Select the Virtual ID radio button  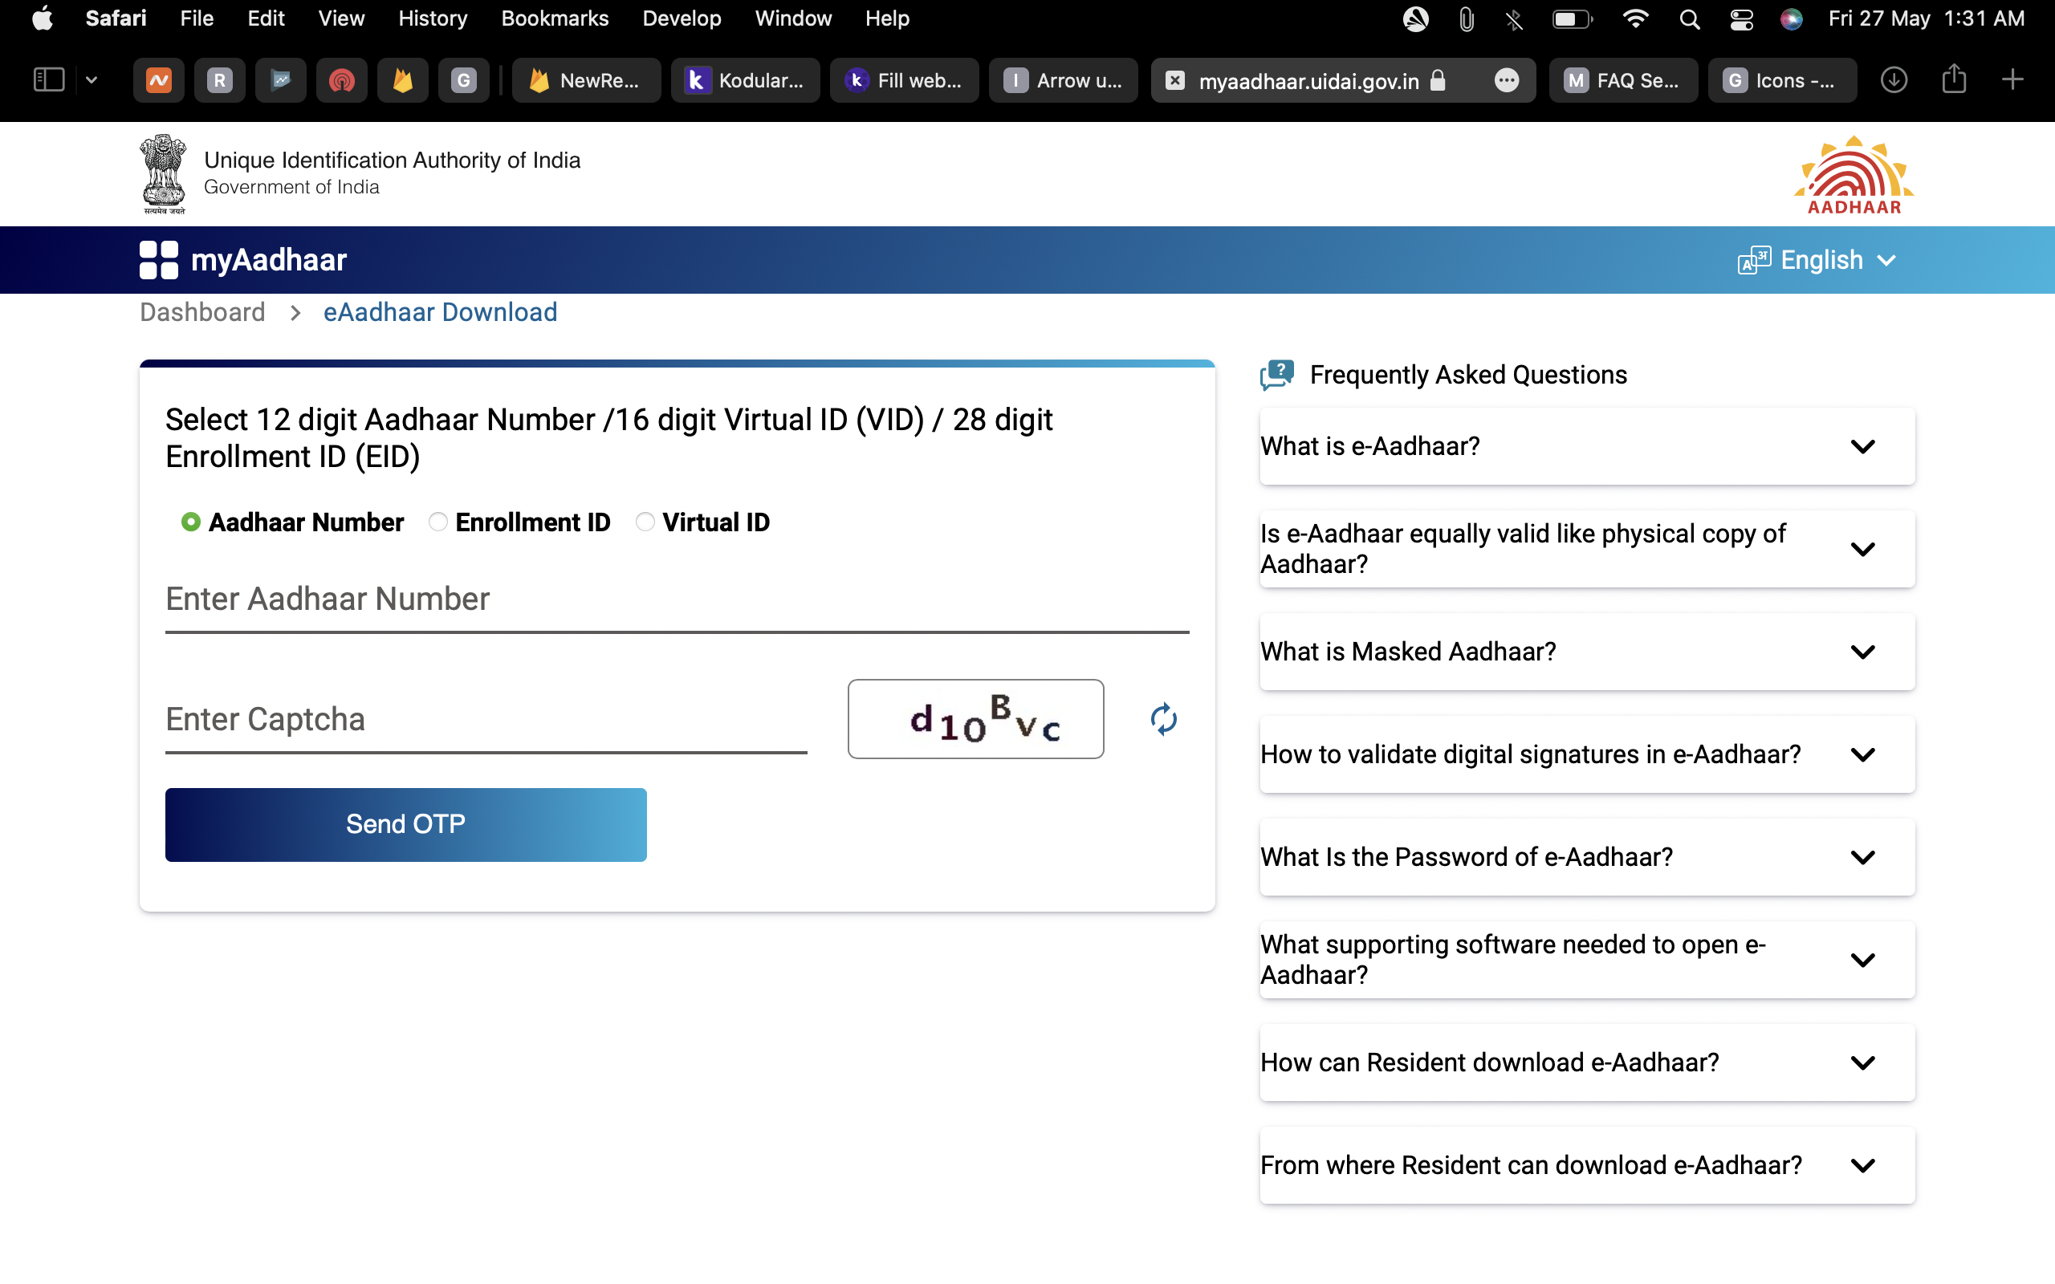645,522
